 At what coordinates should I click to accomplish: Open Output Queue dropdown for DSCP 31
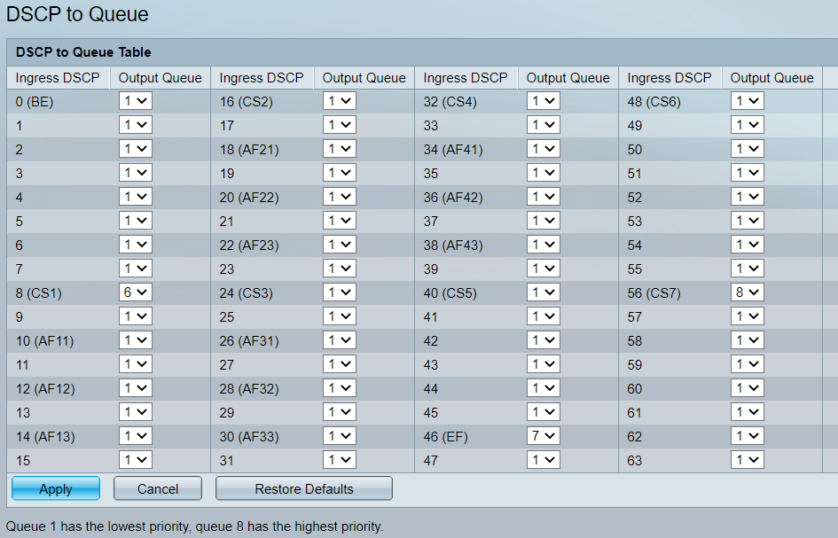(x=340, y=460)
